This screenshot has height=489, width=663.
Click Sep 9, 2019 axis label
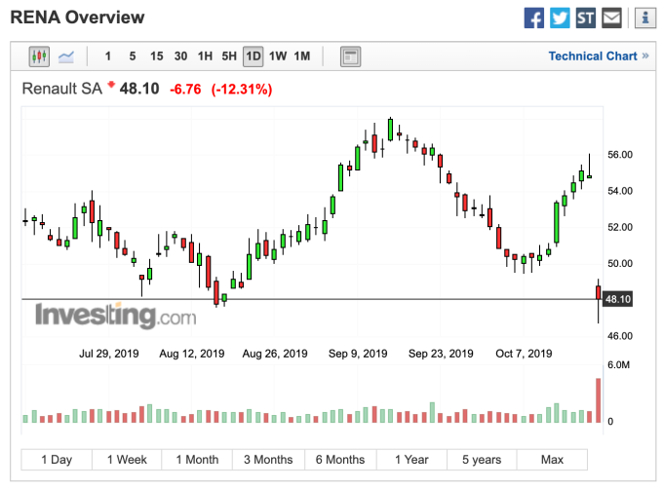tap(358, 354)
